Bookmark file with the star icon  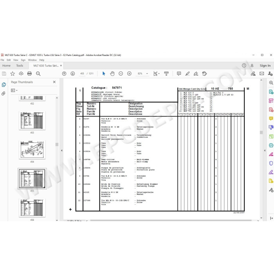coord(13,74)
